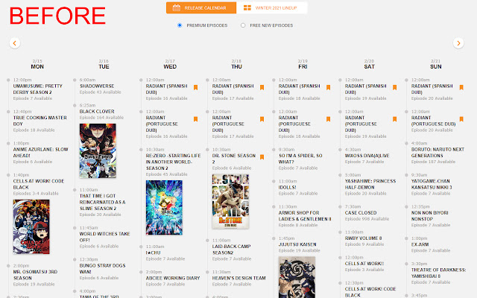477x298 pixels.
Task: Open the Release Calendar tab
Action: (x=201, y=8)
